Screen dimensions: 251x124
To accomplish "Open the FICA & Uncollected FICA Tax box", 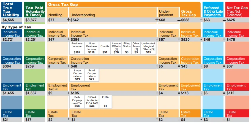I will click(91, 101).
